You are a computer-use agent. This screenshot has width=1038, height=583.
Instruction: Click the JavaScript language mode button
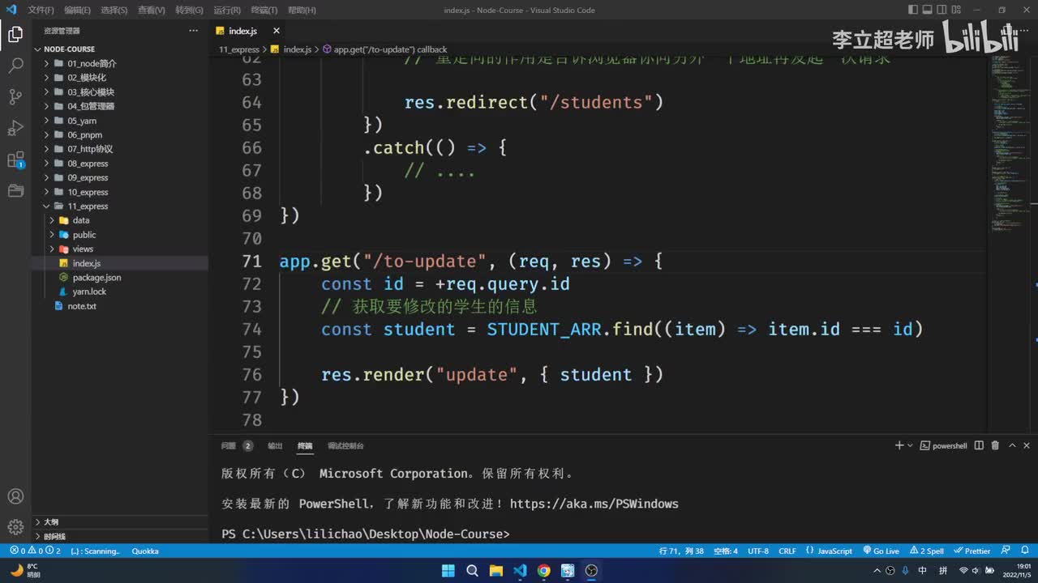click(830, 551)
